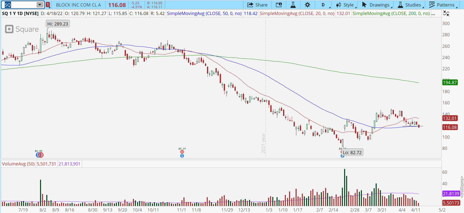Click the SQ symbol input field
This screenshot has height=213, width=464.
point(20,5)
